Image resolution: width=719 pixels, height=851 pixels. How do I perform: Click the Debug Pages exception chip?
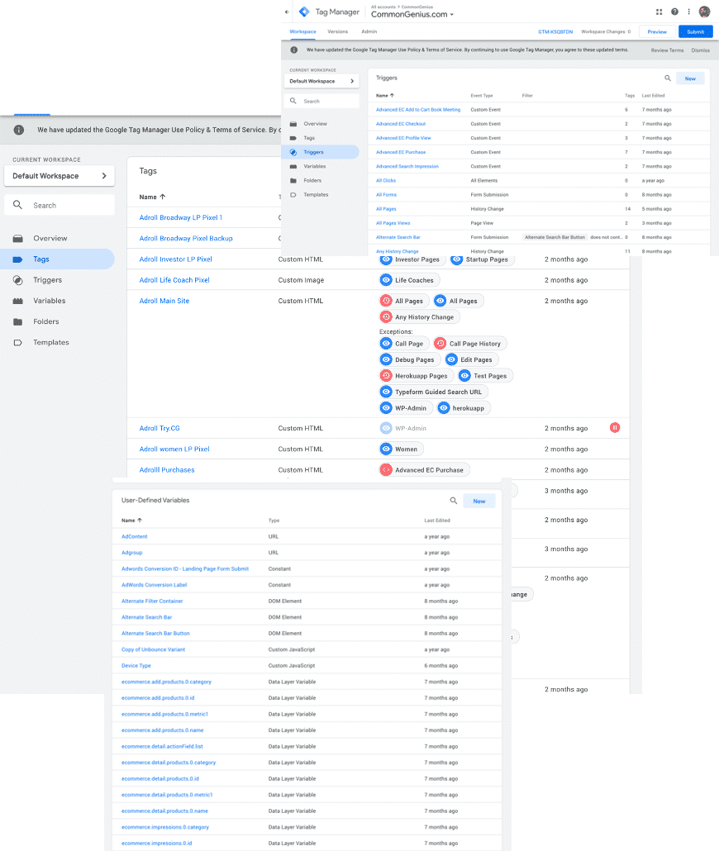[410, 359]
